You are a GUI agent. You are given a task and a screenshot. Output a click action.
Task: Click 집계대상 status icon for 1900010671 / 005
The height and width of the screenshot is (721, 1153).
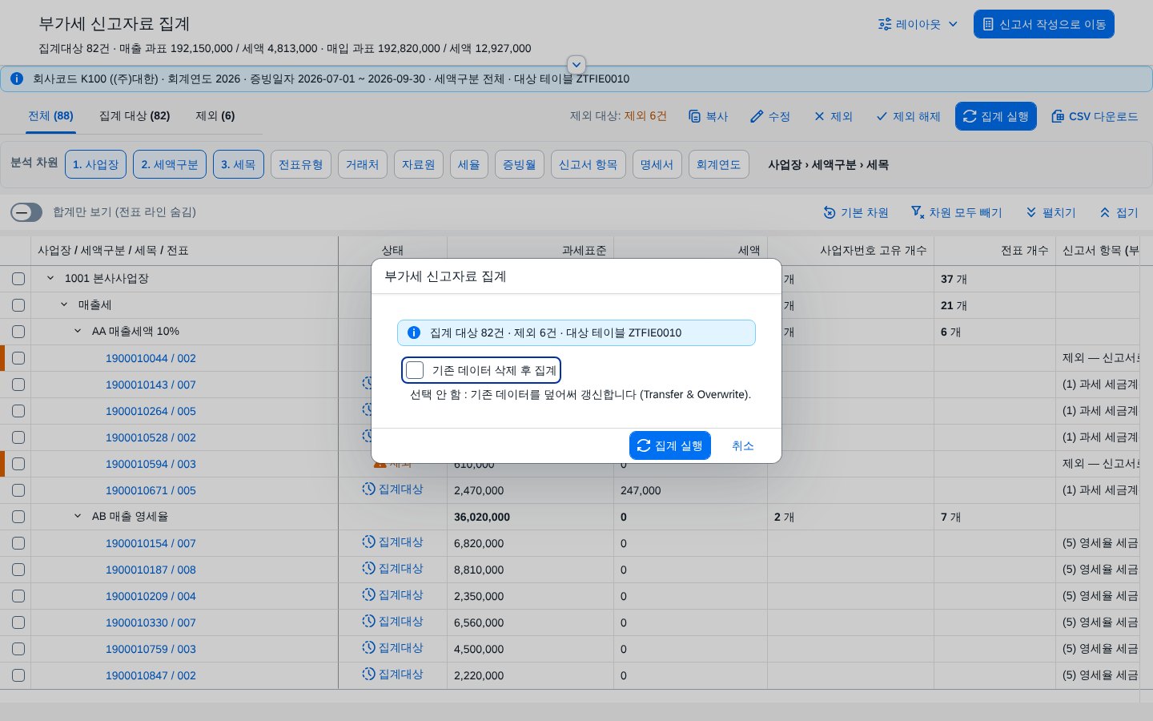368,489
